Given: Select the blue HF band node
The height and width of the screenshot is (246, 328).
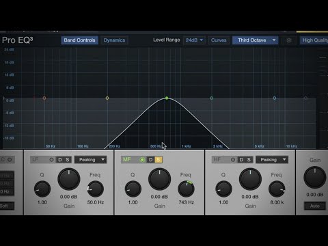Looking at the screenshot, I should 275,98.
